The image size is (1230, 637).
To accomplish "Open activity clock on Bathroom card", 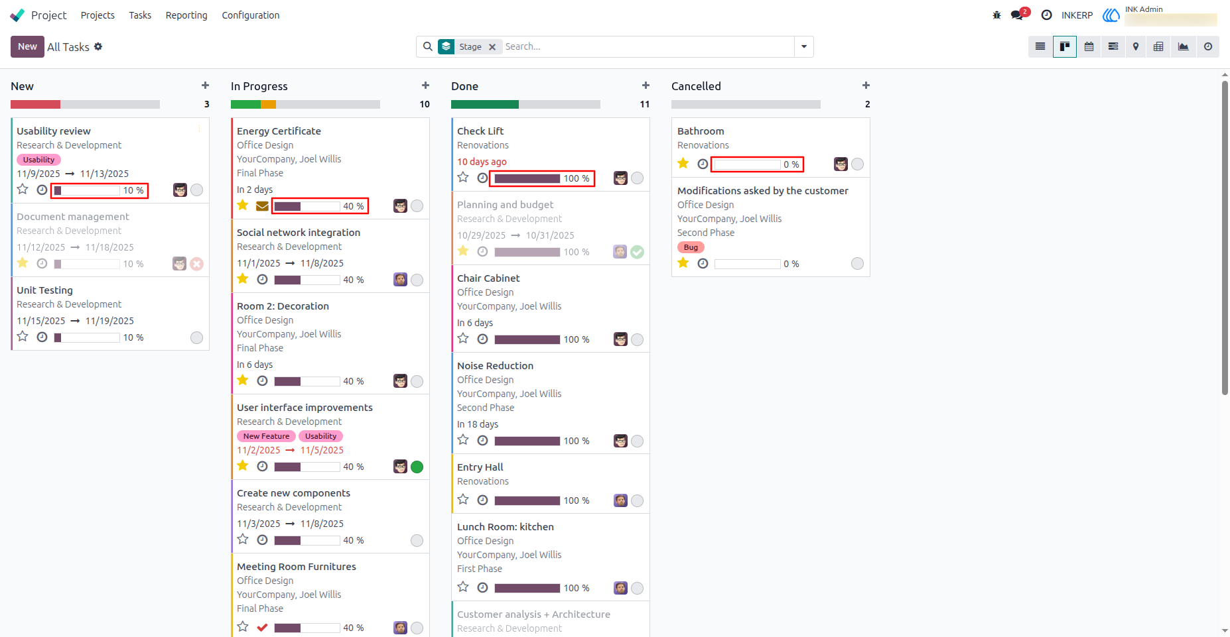I will point(703,164).
